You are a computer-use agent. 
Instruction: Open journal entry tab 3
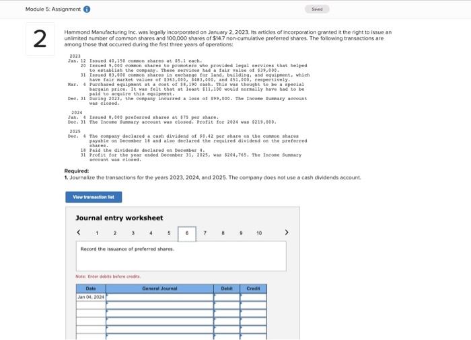(133, 233)
